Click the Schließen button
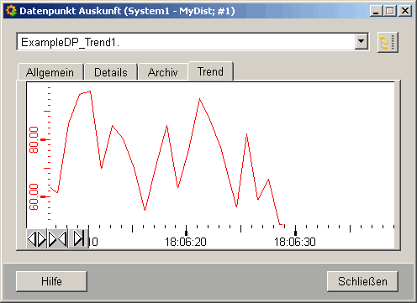 click(362, 281)
